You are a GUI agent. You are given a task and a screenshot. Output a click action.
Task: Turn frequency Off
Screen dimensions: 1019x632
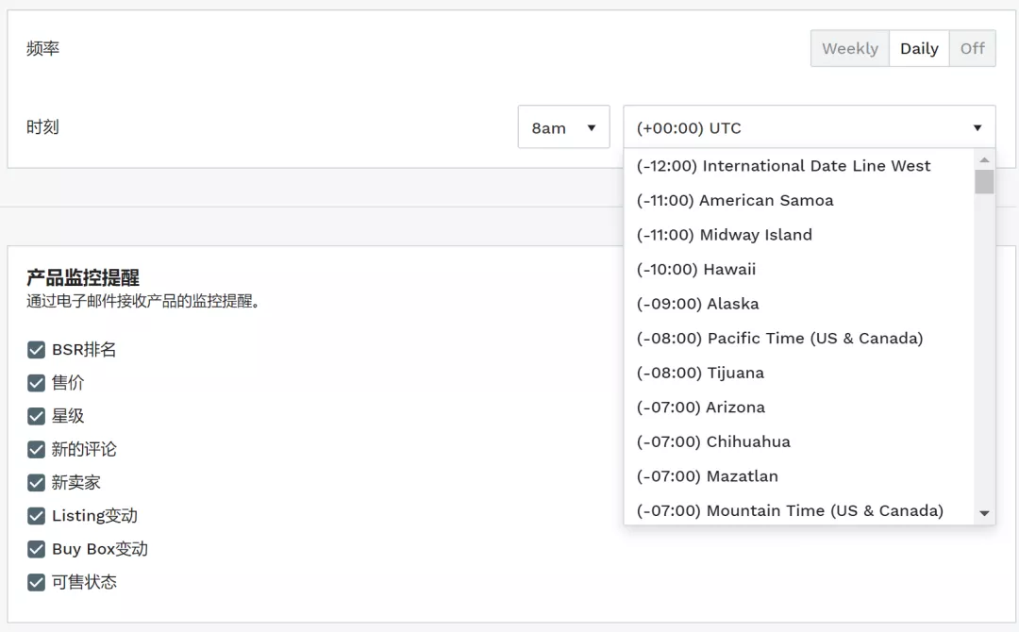click(x=972, y=48)
